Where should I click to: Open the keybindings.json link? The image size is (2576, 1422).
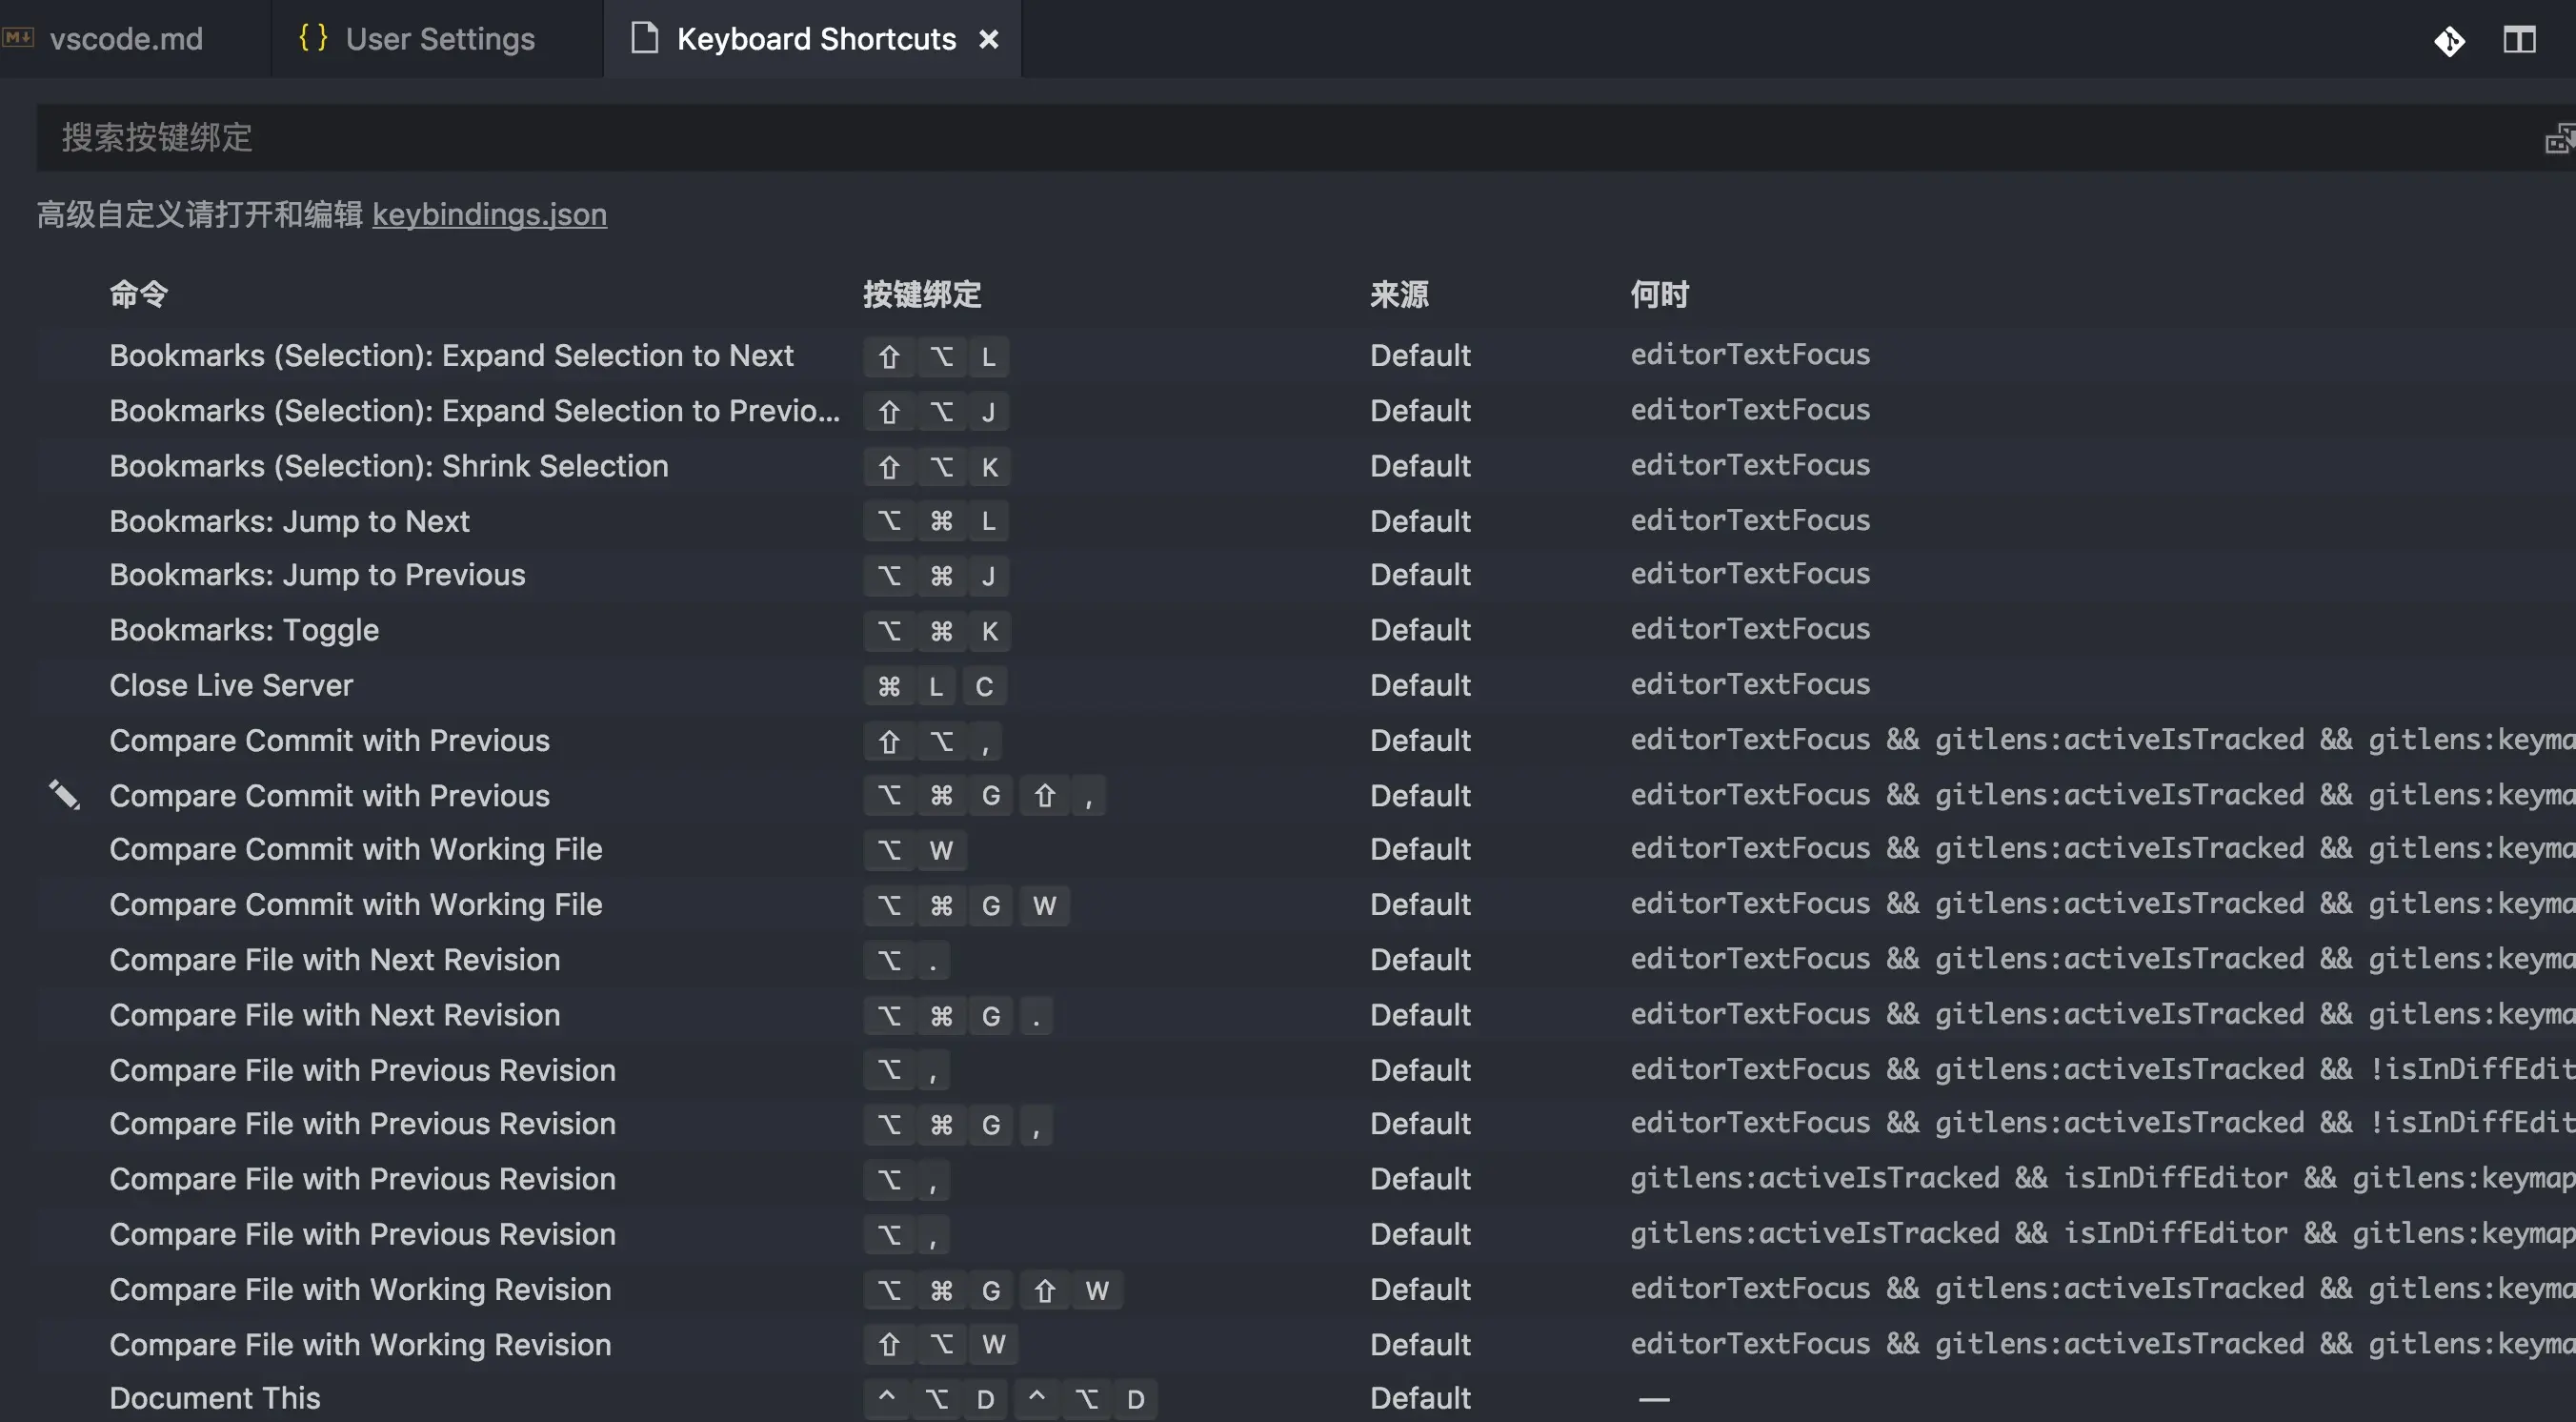pyautogui.click(x=489, y=214)
